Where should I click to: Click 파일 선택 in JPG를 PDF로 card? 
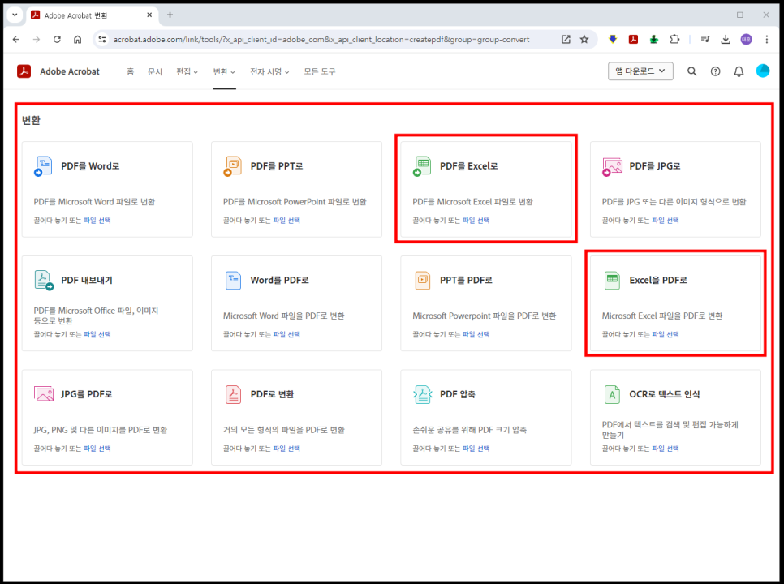pyautogui.click(x=97, y=448)
